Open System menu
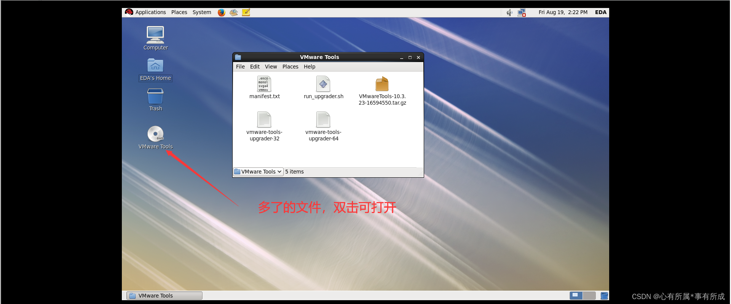Viewport: 731px width, 304px height. [202, 12]
